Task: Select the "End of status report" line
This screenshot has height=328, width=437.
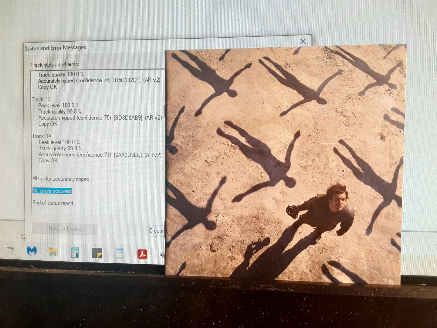Action: pos(53,203)
